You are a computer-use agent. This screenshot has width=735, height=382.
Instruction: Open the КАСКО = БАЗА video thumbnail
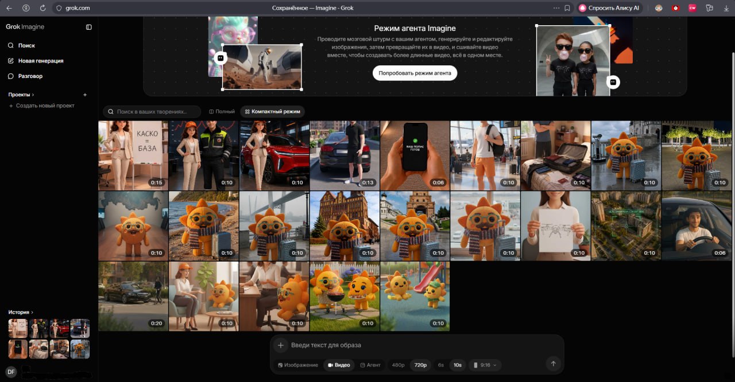tap(133, 155)
